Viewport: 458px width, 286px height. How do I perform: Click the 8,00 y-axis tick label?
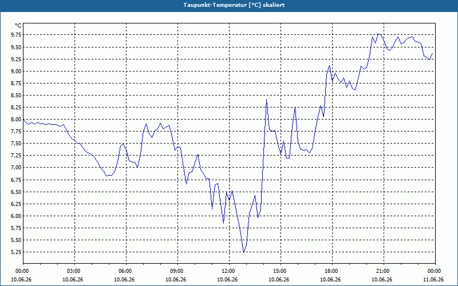click(15, 119)
